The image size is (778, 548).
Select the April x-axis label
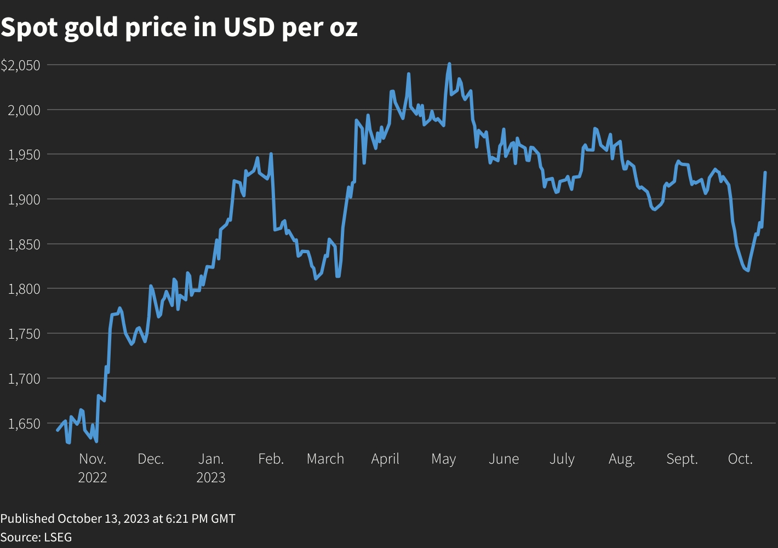pos(385,459)
